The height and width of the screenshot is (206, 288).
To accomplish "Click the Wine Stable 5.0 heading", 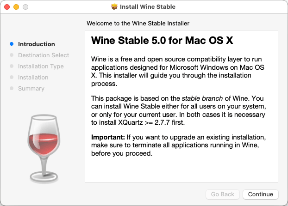I will tap(162, 40).
